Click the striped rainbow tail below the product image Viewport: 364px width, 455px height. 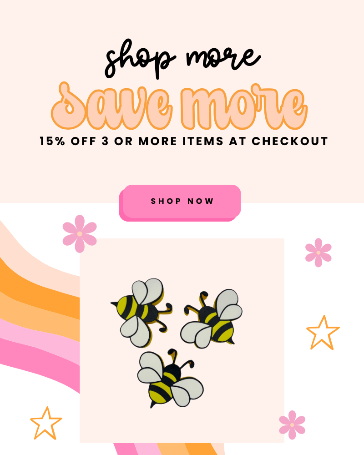pyautogui.click(x=169, y=449)
